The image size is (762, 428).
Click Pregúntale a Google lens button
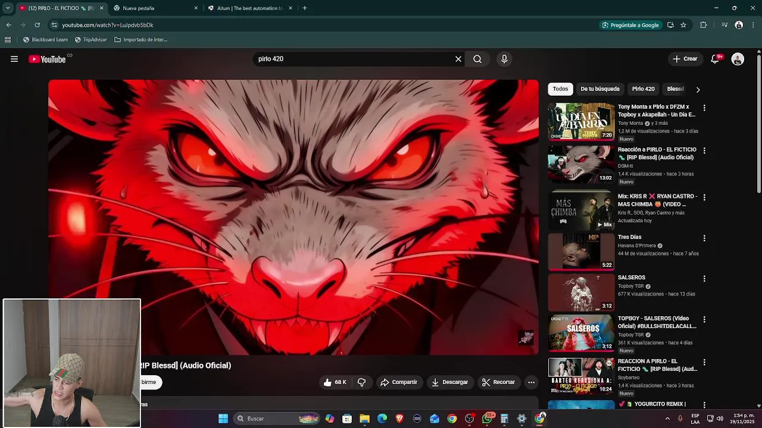click(630, 25)
